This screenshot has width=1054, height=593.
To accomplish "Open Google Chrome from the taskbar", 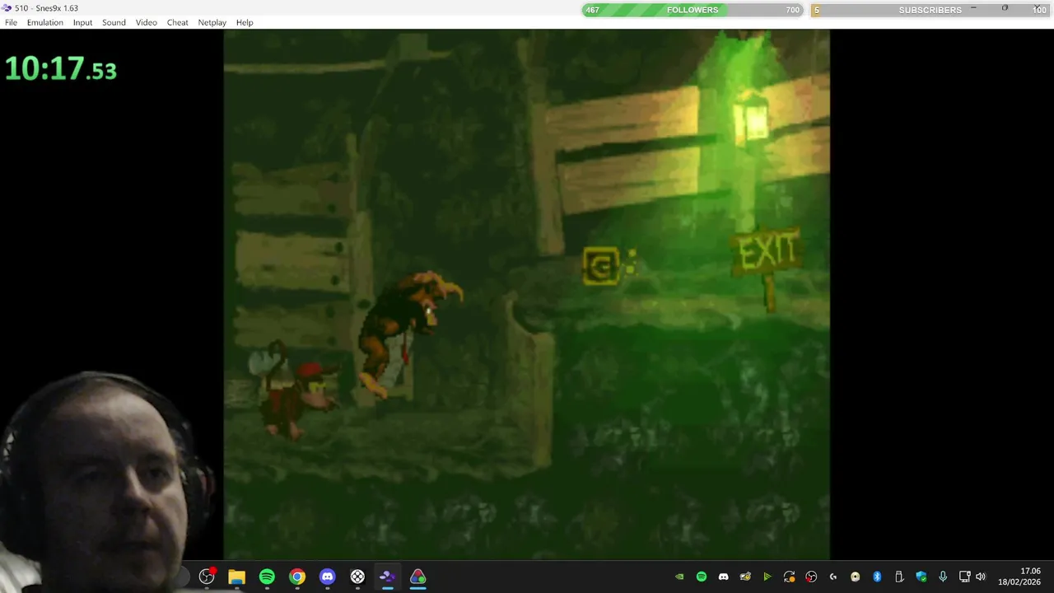I will tap(297, 577).
